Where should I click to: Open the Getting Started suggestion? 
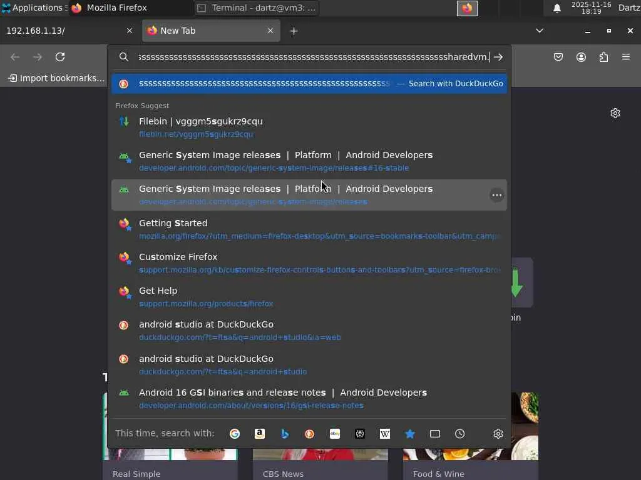(x=309, y=229)
